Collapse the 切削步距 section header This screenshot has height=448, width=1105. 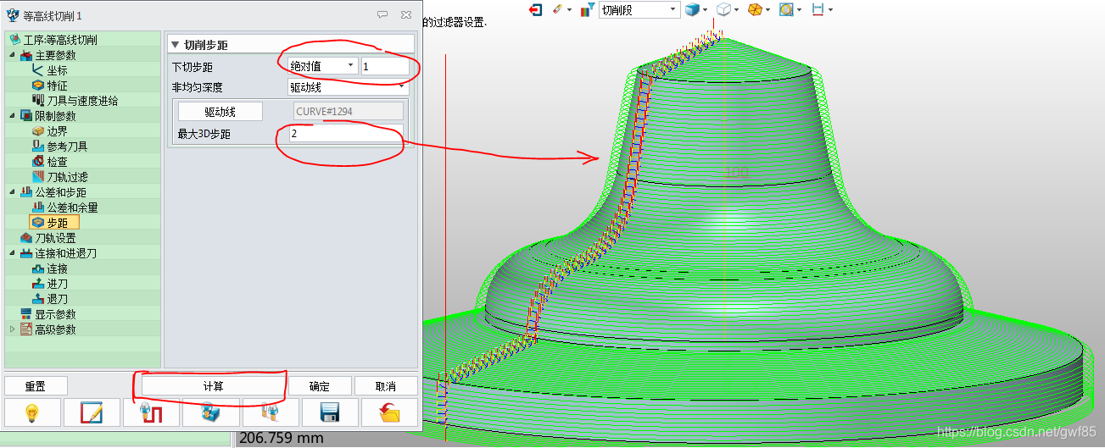(176, 45)
